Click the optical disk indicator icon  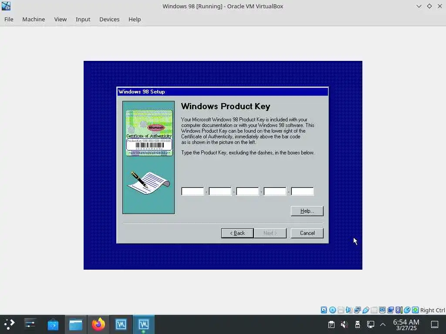(x=332, y=310)
